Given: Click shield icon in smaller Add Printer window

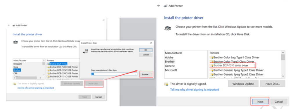Looking at the screenshot, I should coord(14,84).
